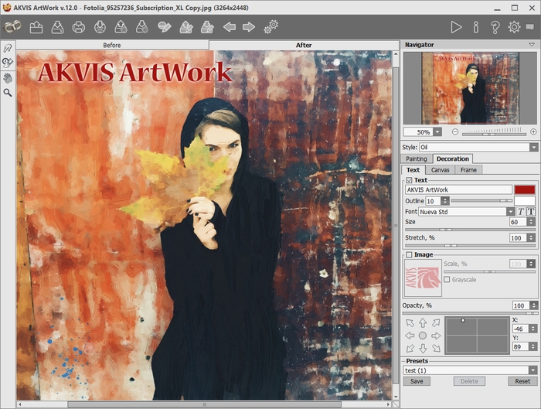This screenshot has height=409, width=541.
Task: Adjust the Stretch percent stepper
Action: [532, 238]
